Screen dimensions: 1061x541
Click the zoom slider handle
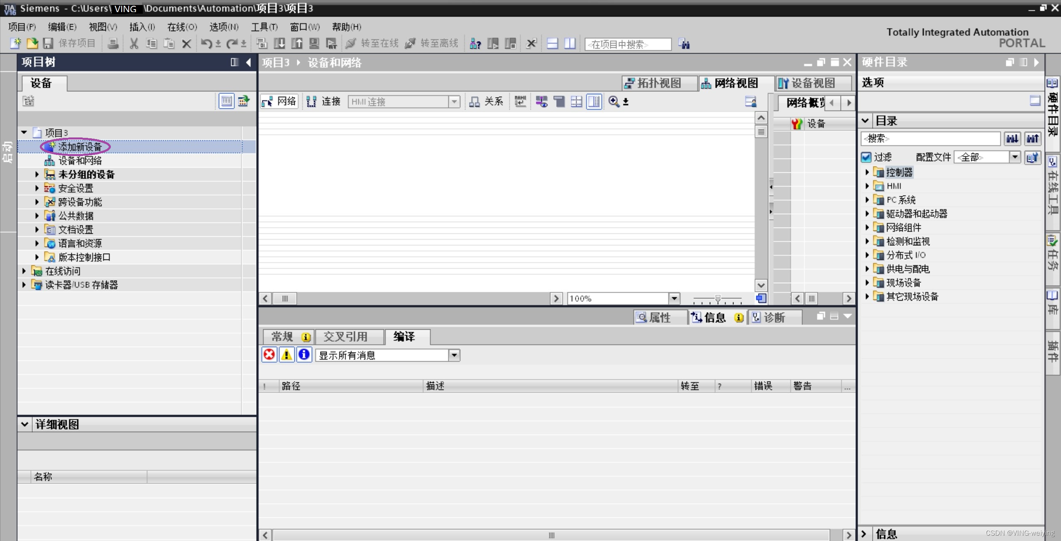tap(718, 298)
